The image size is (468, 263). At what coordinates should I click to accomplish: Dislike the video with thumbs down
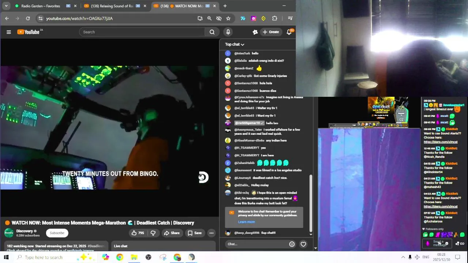tap(153, 233)
